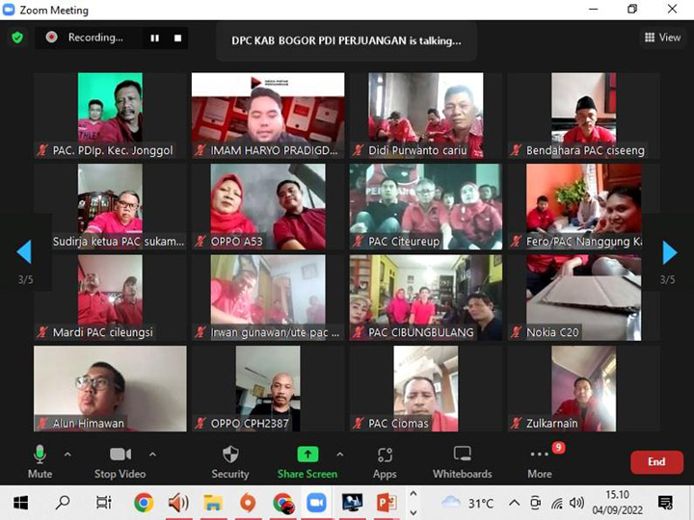
Task: Open the Security shield options
Action: (x=230, y=460)
